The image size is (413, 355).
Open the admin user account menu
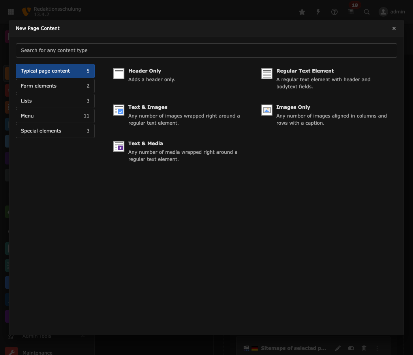pyautogui.click(x=392, y=12)
